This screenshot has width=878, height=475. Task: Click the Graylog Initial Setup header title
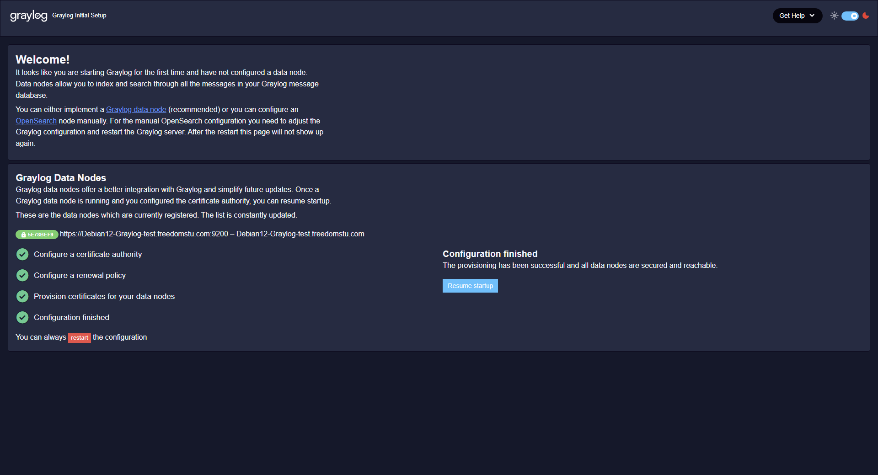pos(79,16)
